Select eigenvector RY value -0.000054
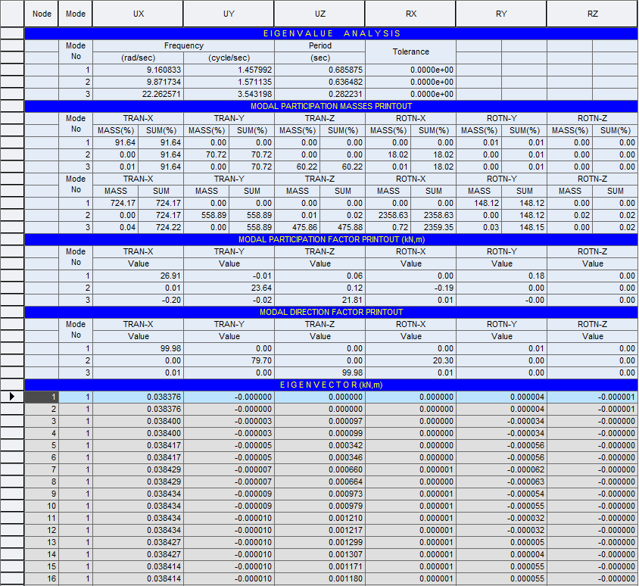639x586 pixels. point(501,494)
